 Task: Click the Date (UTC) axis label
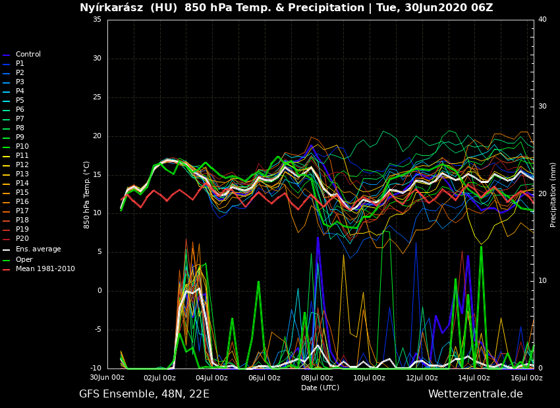click(320, 388)
